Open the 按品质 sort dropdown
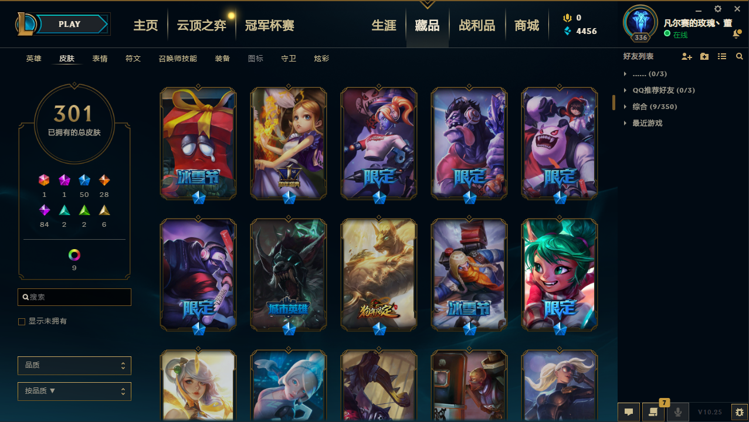The width and height of the screenshot is (749, 422). [74, 391]
